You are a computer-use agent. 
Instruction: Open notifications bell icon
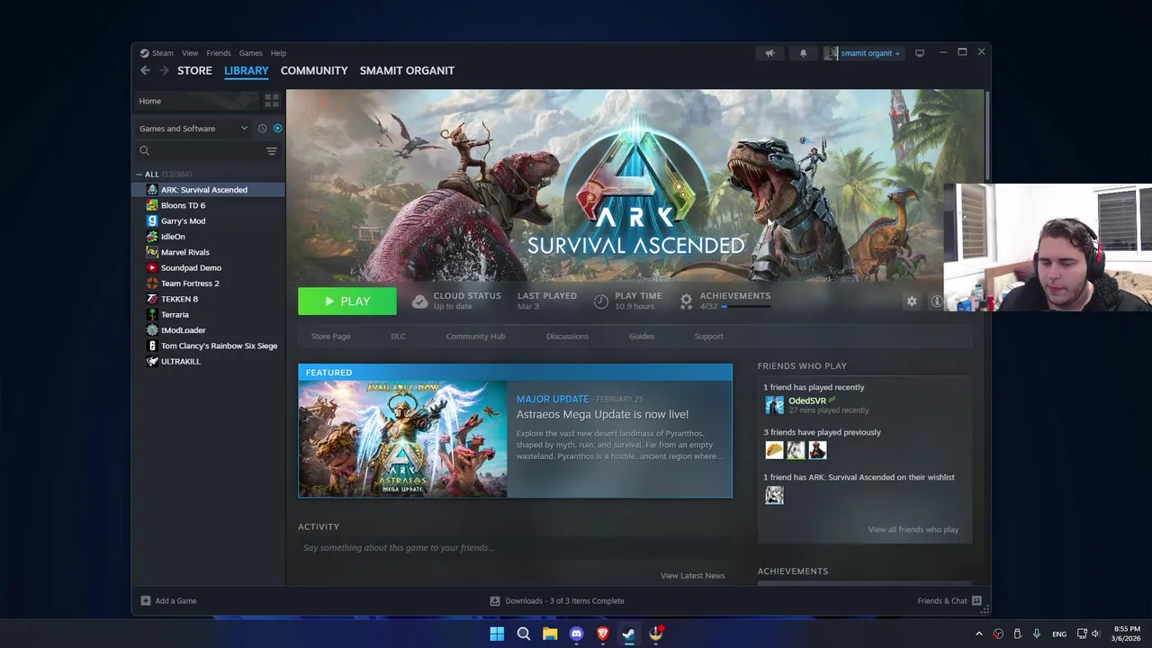[804, 53]
